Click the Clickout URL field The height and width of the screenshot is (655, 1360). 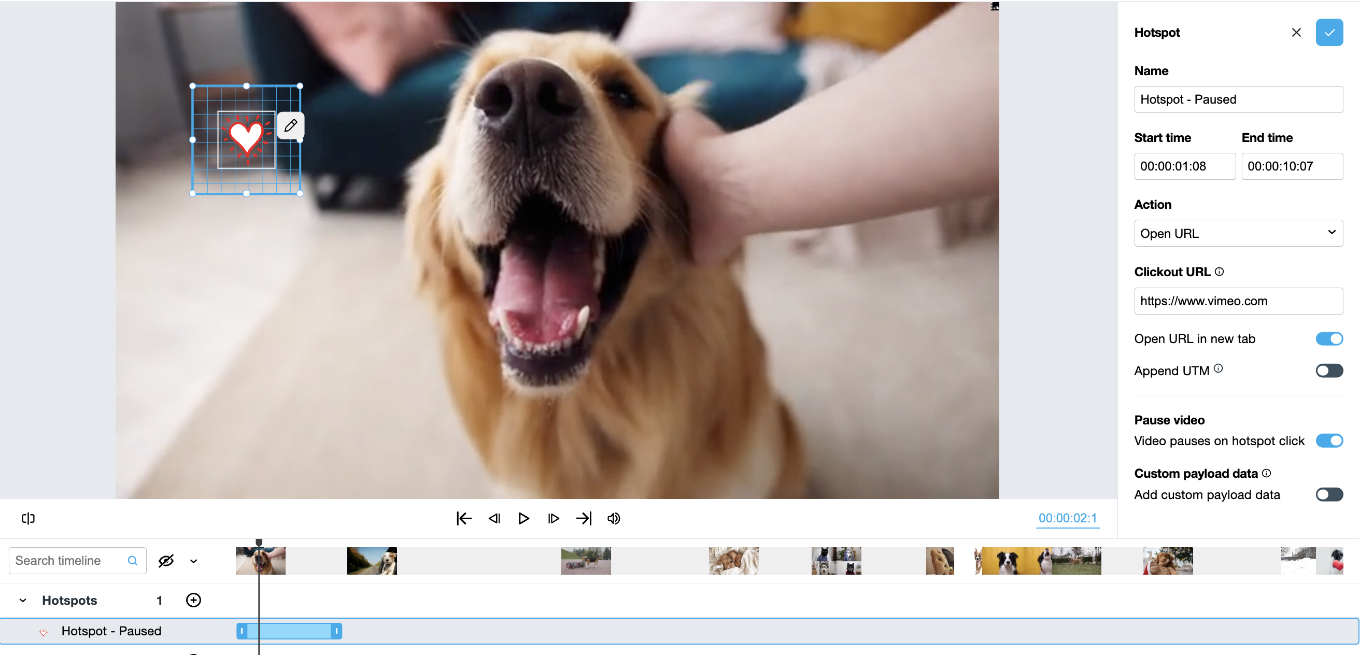[1238, 301]
